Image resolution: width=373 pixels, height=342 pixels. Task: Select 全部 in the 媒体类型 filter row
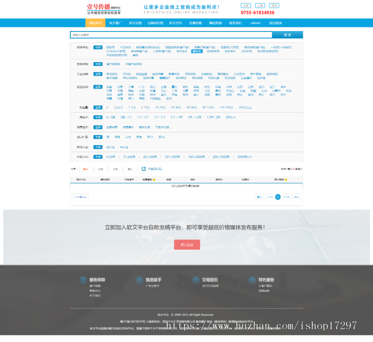pos(98,64)
